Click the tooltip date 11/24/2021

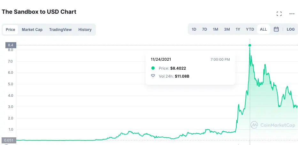161,59
